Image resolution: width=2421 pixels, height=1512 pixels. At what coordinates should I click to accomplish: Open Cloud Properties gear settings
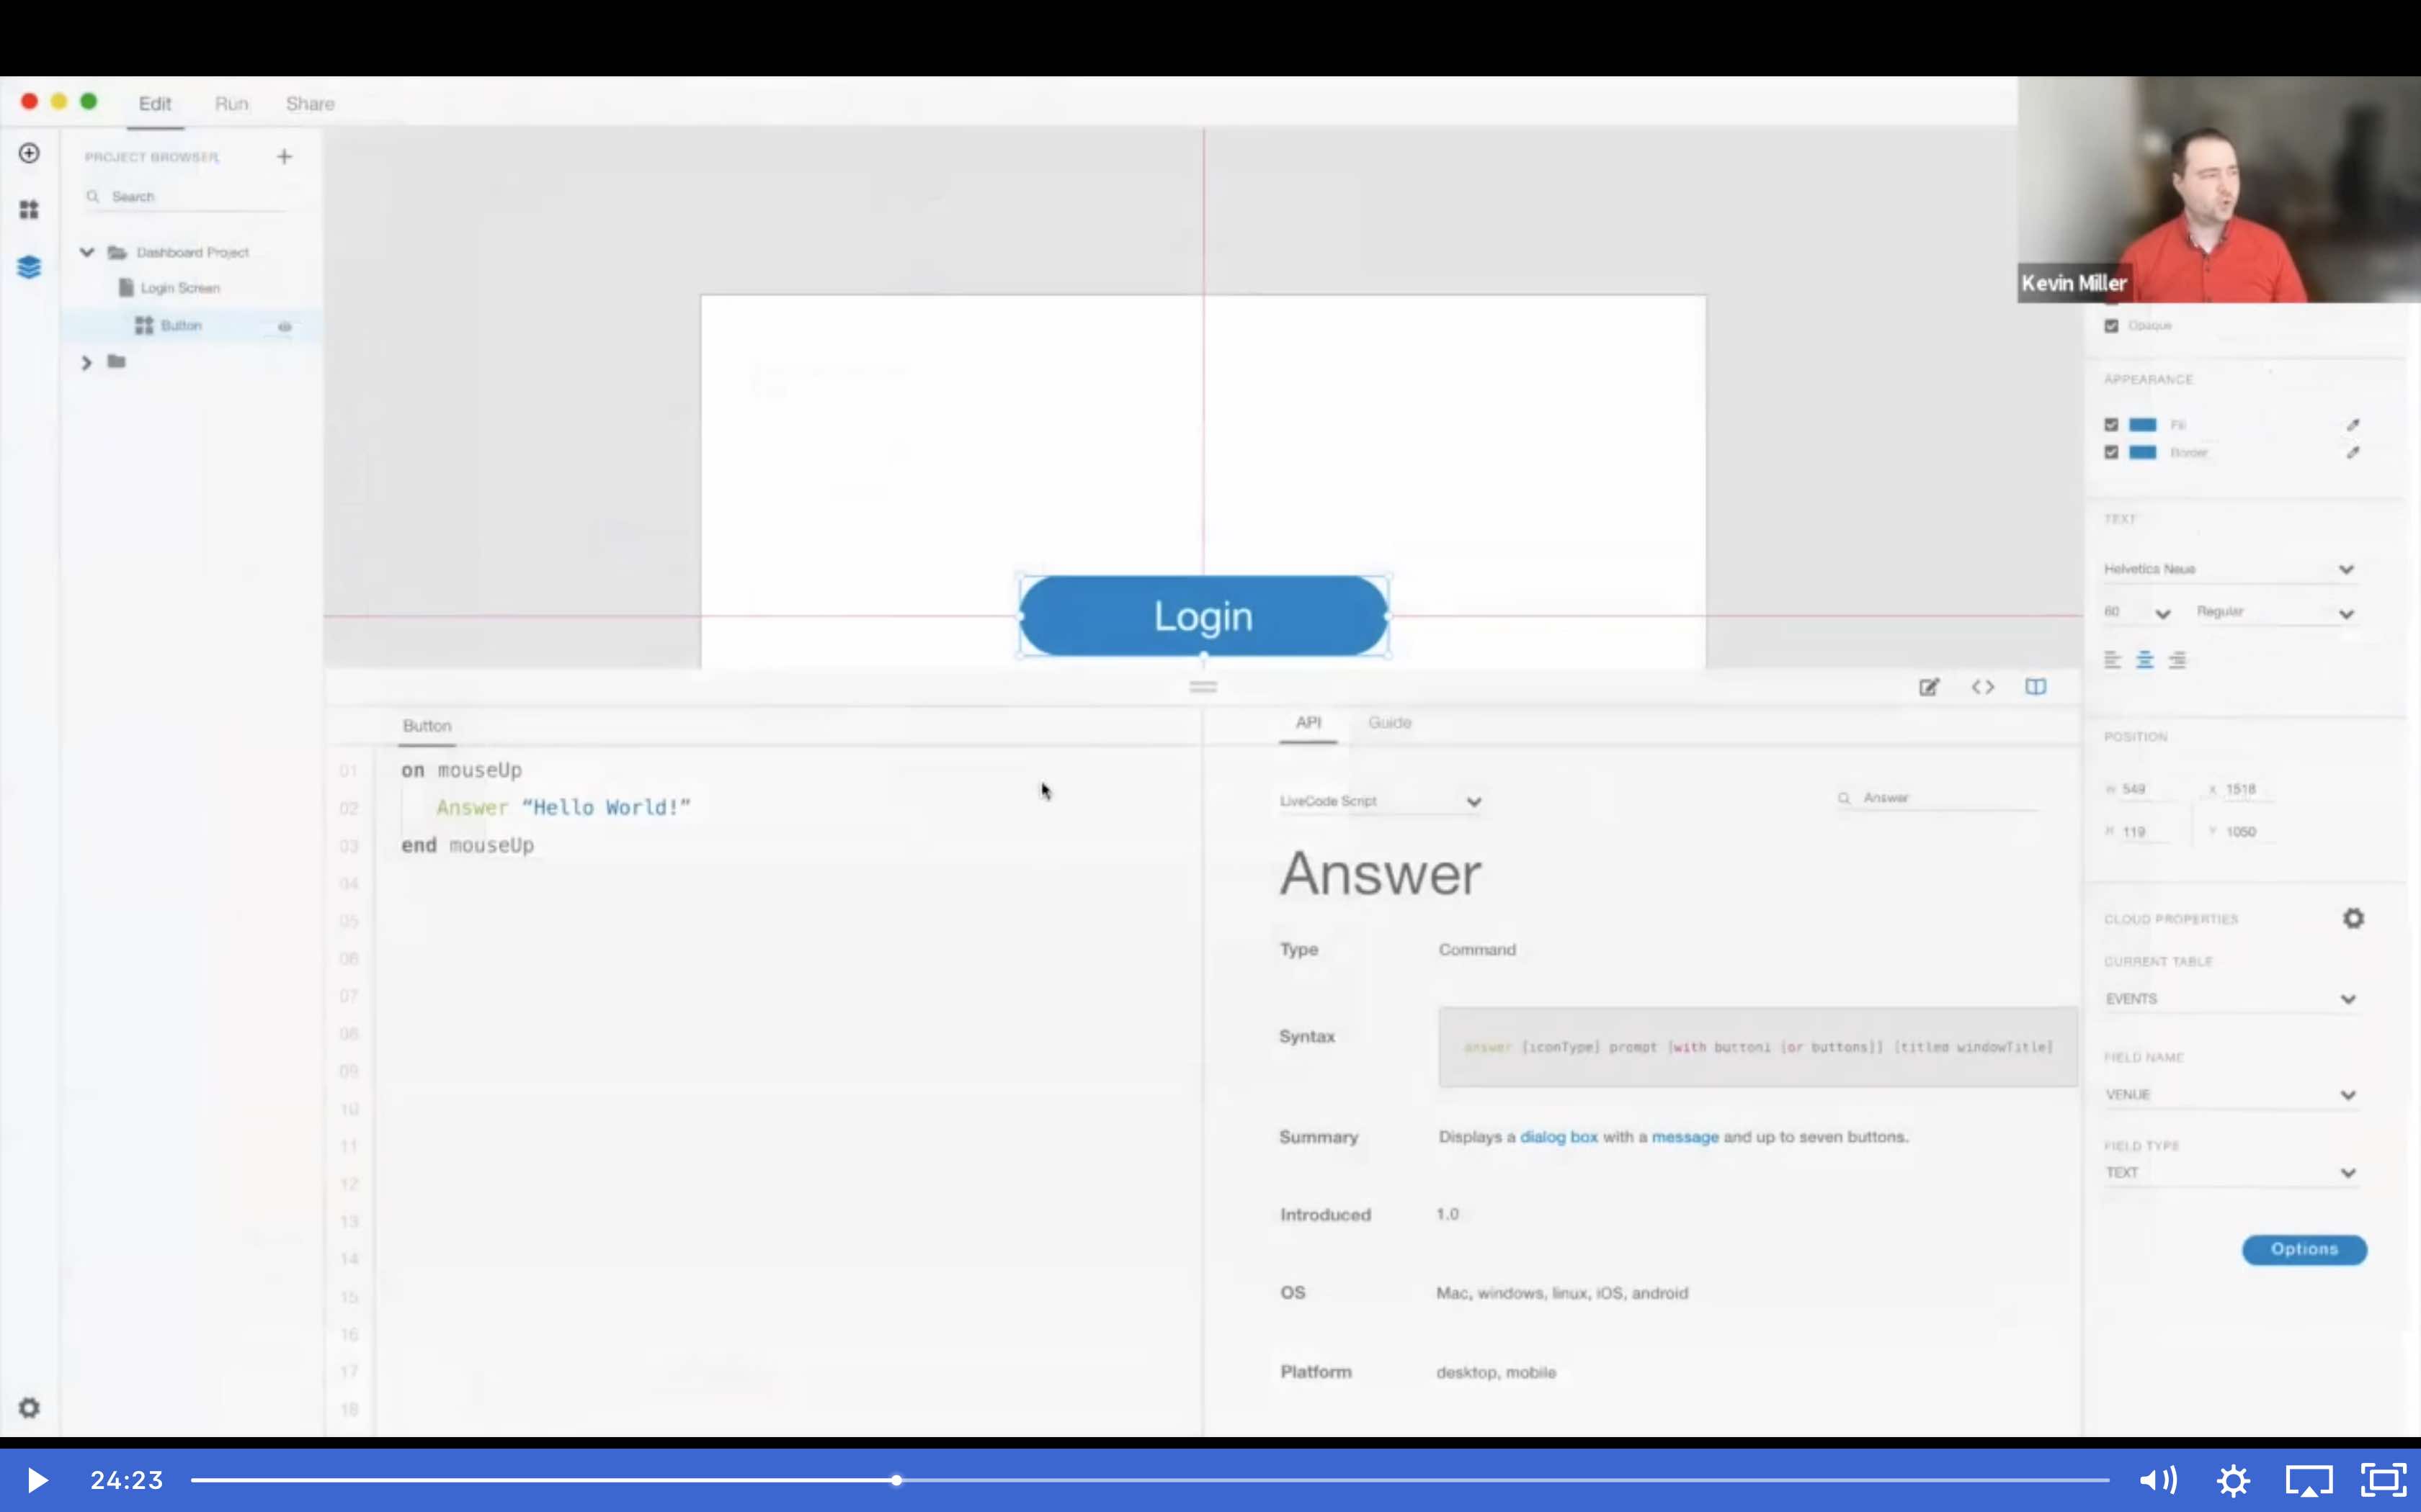point(2353,918)
